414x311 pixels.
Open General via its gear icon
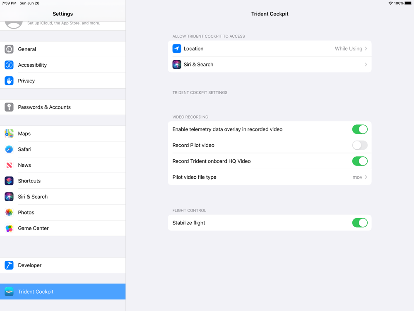click(9, 49)
